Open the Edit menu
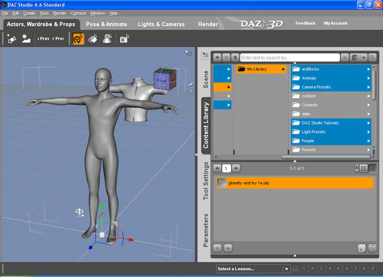383x277 pixels. (x=15, y=13)
